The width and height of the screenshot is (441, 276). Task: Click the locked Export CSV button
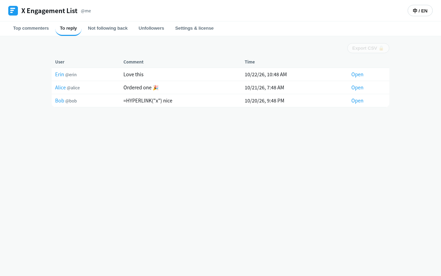click(368, 48)
